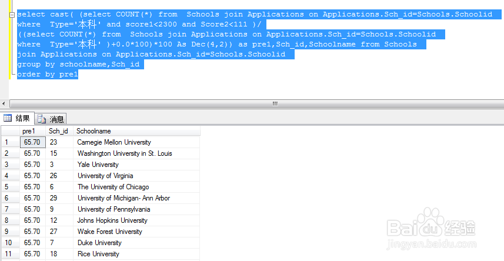This screenshot has width=504, height=261.
Task: Place cursor on 'group by schoolname,Sch_id' line
Action: (x=78, y=64)
